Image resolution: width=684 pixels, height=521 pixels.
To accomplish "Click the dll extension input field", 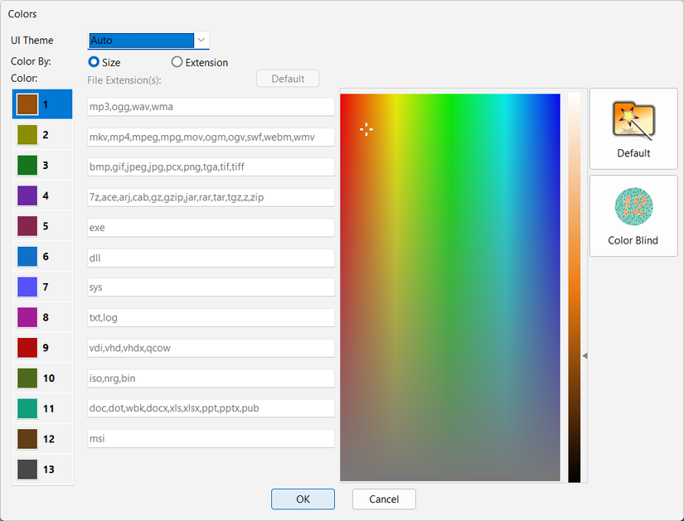I will (211, 258).
